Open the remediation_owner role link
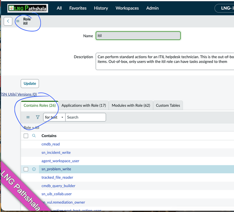The height and width of the screenshot is (212, 234). 63,202
